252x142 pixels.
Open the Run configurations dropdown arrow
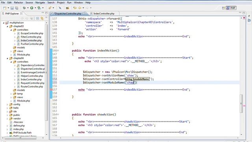[35, 8]
